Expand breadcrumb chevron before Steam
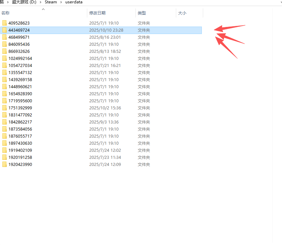Image resolution: width=282 pixels, height=245 pixels. click(41, 2)
